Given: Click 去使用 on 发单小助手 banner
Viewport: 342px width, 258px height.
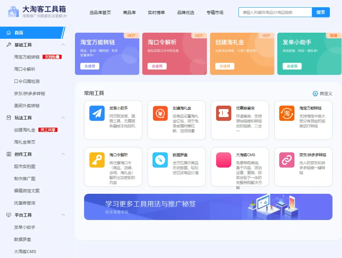Looking at the screenshot, I should (x=292, y=66).
